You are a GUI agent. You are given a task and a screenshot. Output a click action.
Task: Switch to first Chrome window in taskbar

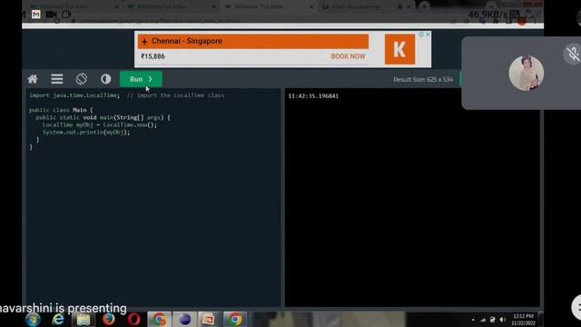pyautogui.click(x=160, y=320)
